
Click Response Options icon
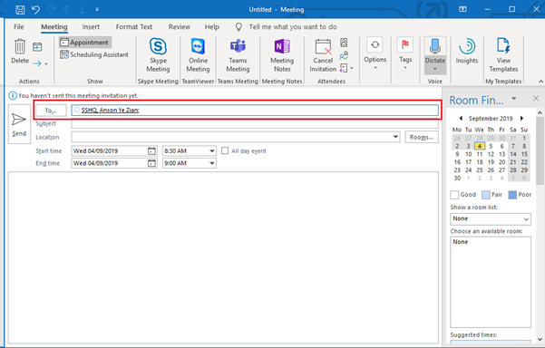344,68
